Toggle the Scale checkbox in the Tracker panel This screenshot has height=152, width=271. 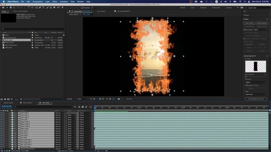point(262,39)
